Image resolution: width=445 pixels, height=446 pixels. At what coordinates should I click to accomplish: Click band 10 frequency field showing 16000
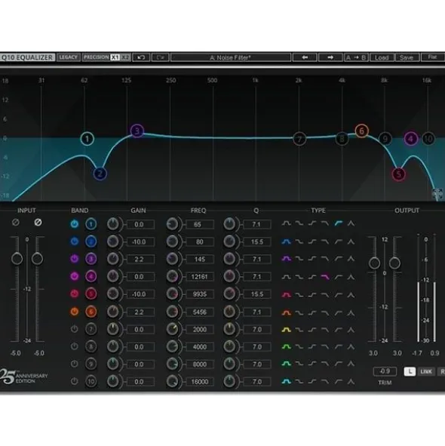[200, 382]
